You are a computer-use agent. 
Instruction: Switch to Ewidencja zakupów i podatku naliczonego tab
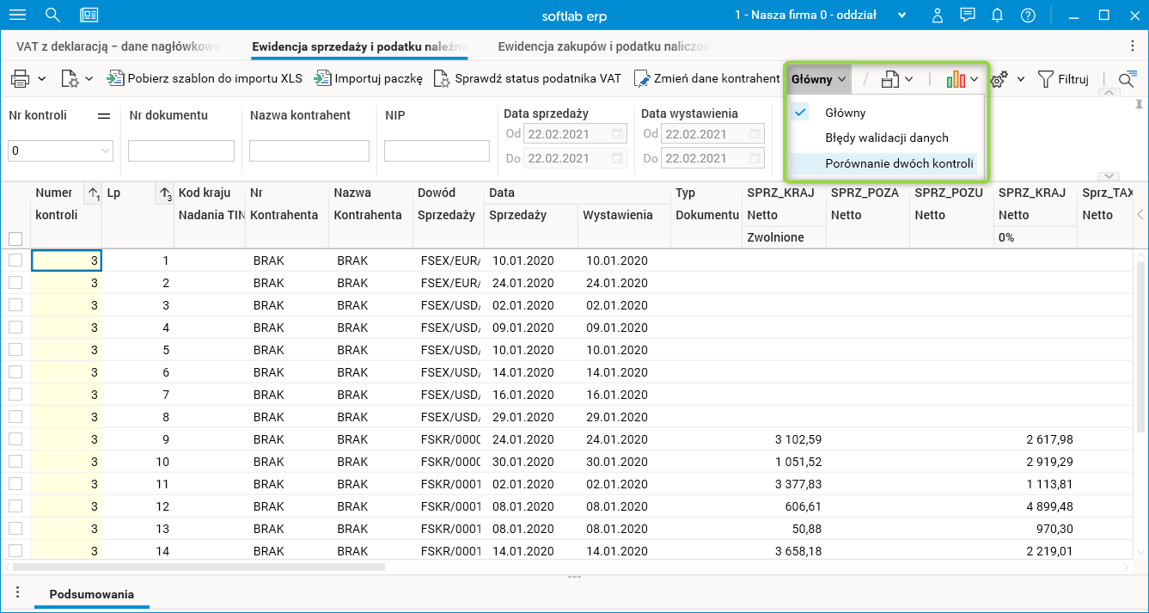point(605,46)
